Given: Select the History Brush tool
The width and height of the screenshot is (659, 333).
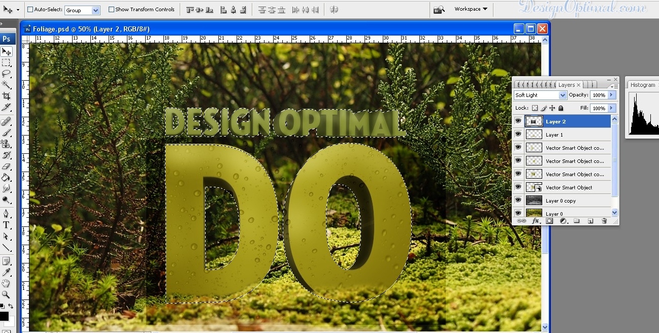Looking at the screenshot, I should coord(7,155).
